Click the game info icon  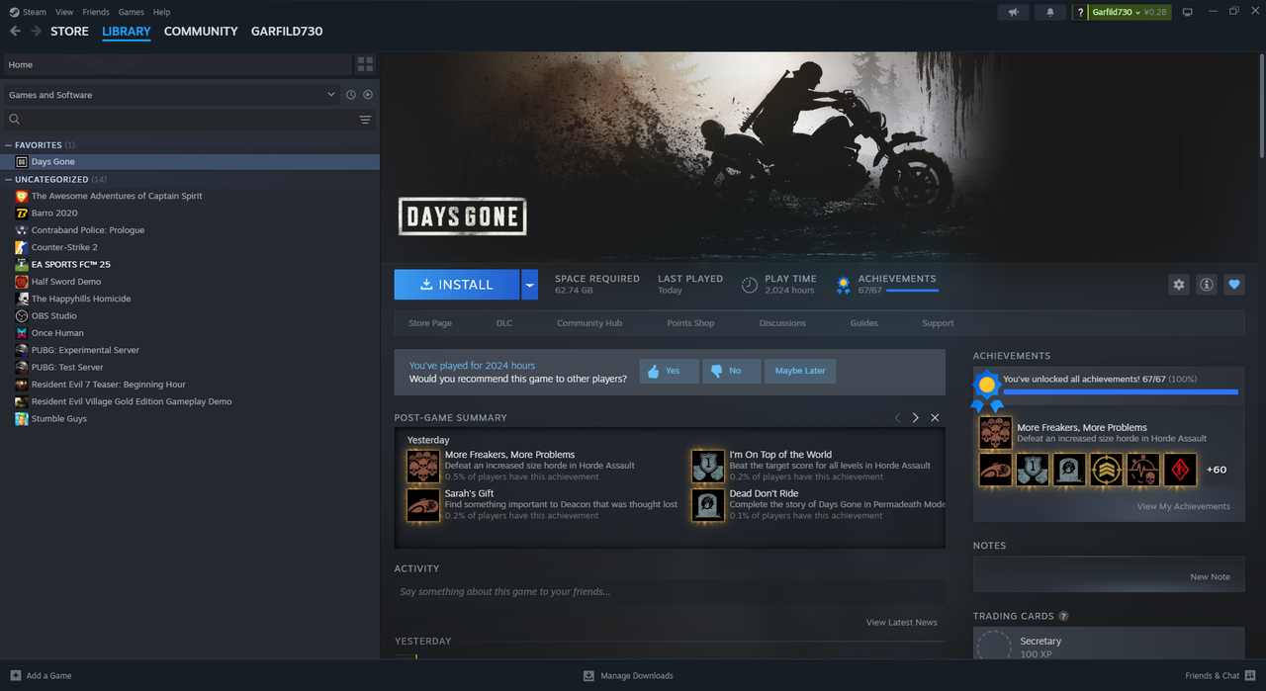click(1207, 285)
